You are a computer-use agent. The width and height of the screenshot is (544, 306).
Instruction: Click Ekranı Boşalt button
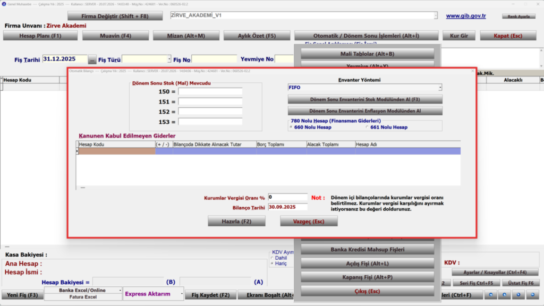[267, 295]
